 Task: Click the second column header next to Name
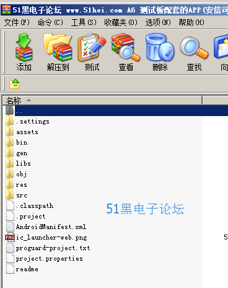point(216,101)
